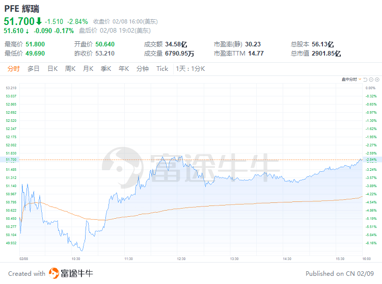Click the 成交量 value 6790.95万
This screenshot has width=382, height=284.
[180, 54]
